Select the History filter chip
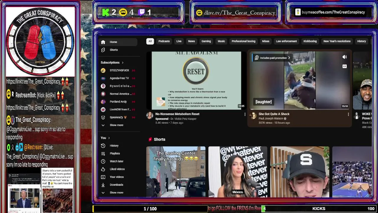The height and width of the screenshot is (213, 378). click(x=361, y=41)
